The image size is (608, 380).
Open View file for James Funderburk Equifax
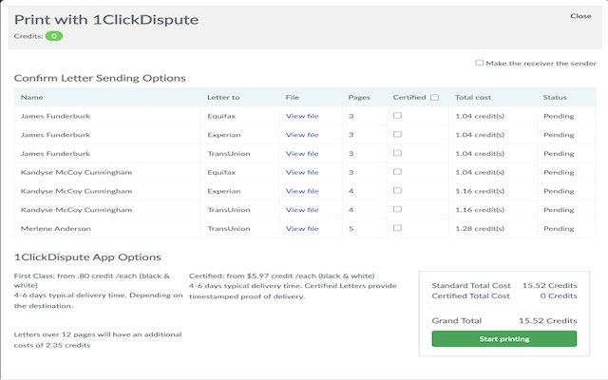(x=302, y=116)
